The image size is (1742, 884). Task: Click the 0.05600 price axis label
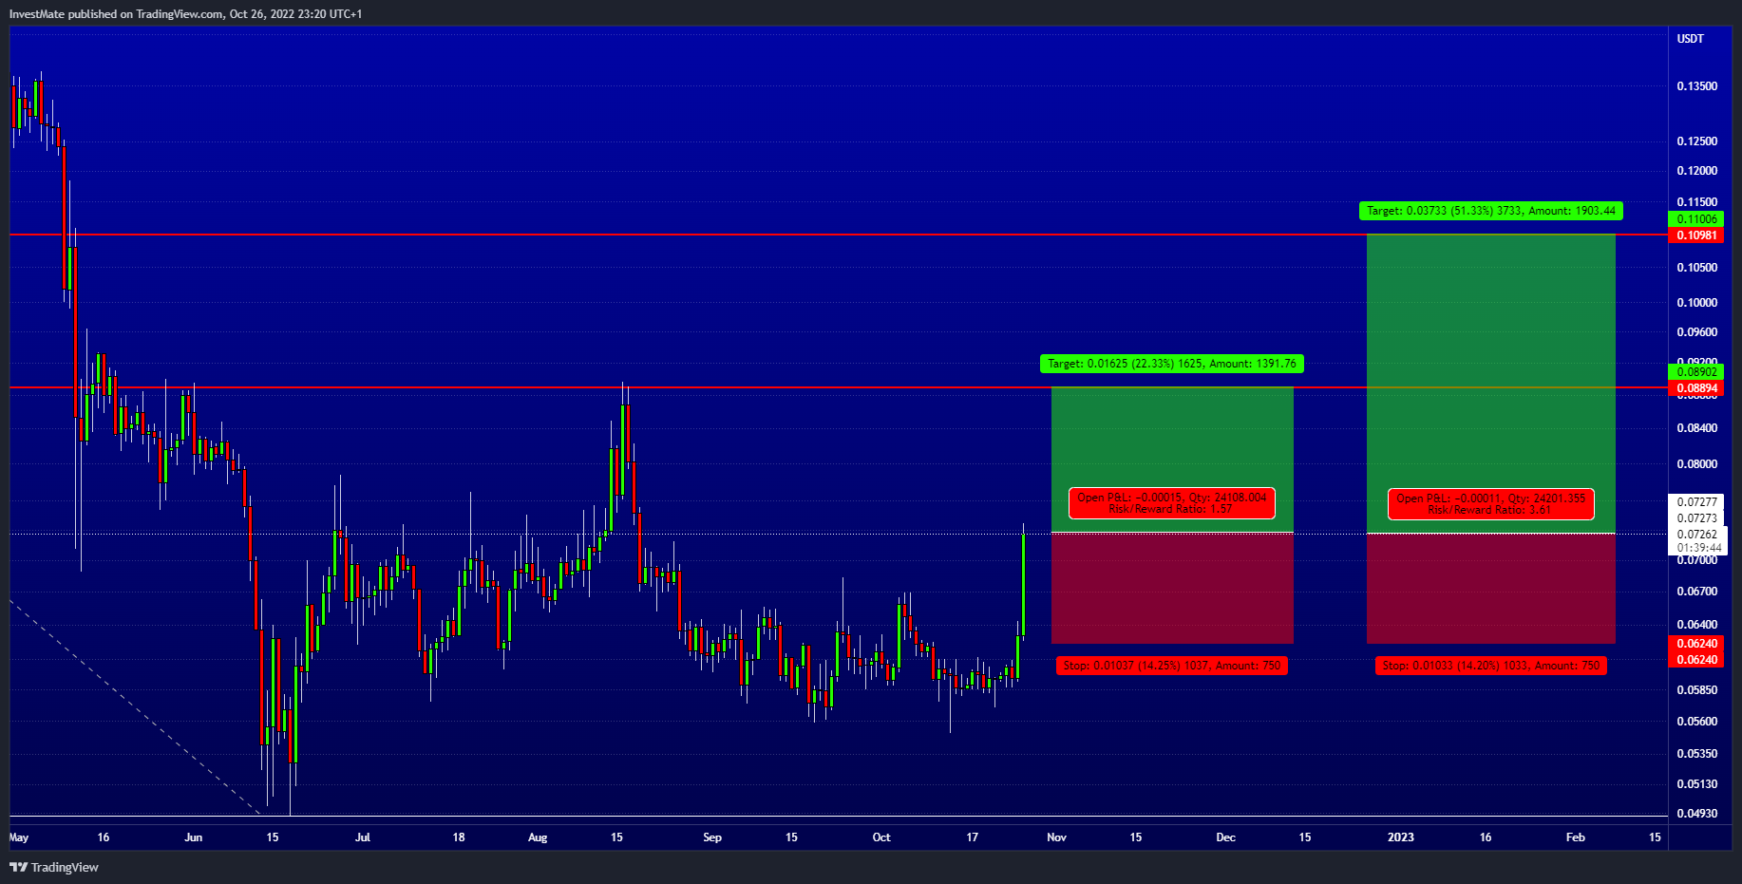click(x=1696, y=722)
